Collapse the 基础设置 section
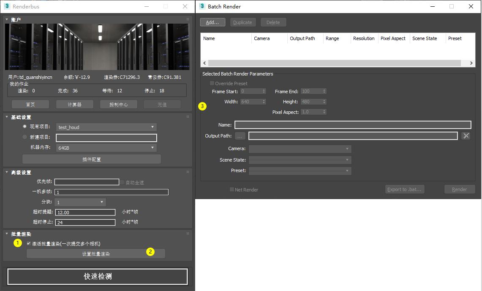This screenshot has width=482, height=291. [x=7, y=117]
